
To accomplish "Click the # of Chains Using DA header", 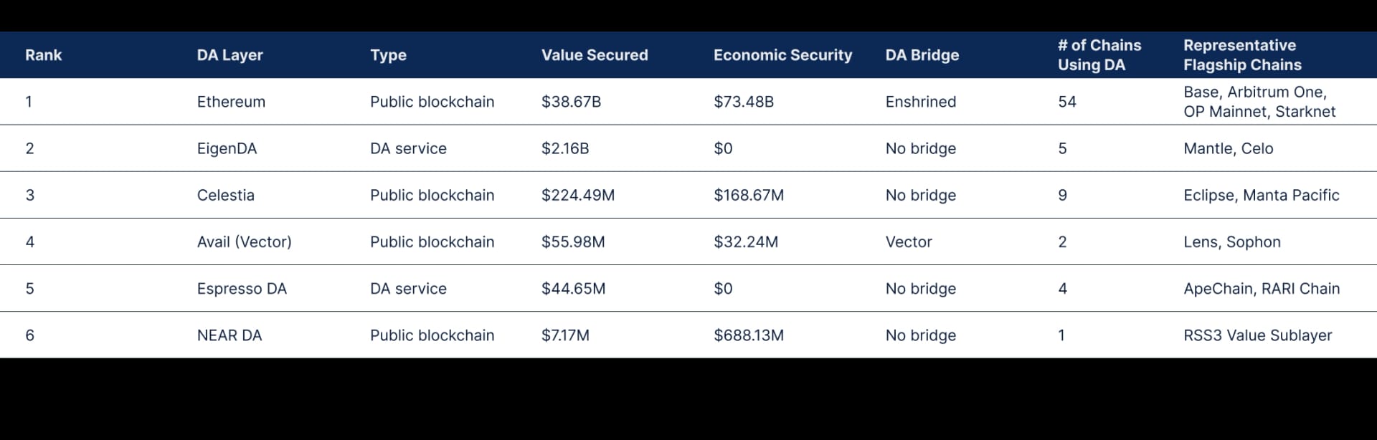I will point(1099,55).
